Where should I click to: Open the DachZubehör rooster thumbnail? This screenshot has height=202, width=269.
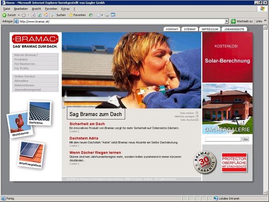point(19,125)
